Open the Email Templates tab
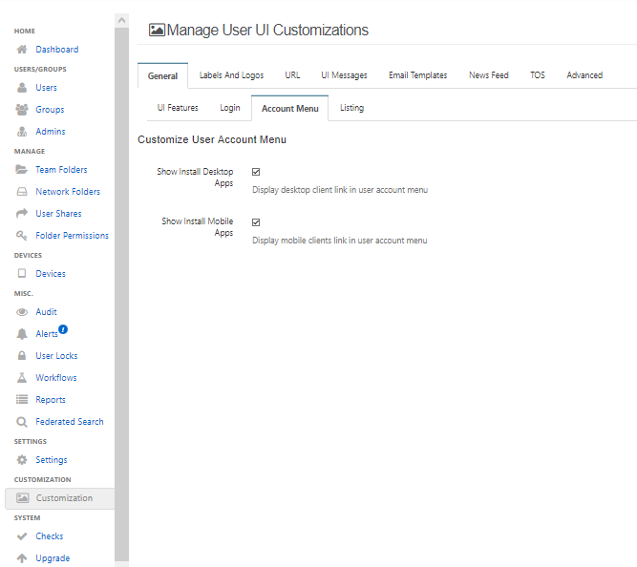Screen dimensions: 637x567 [x=417, y=75]
